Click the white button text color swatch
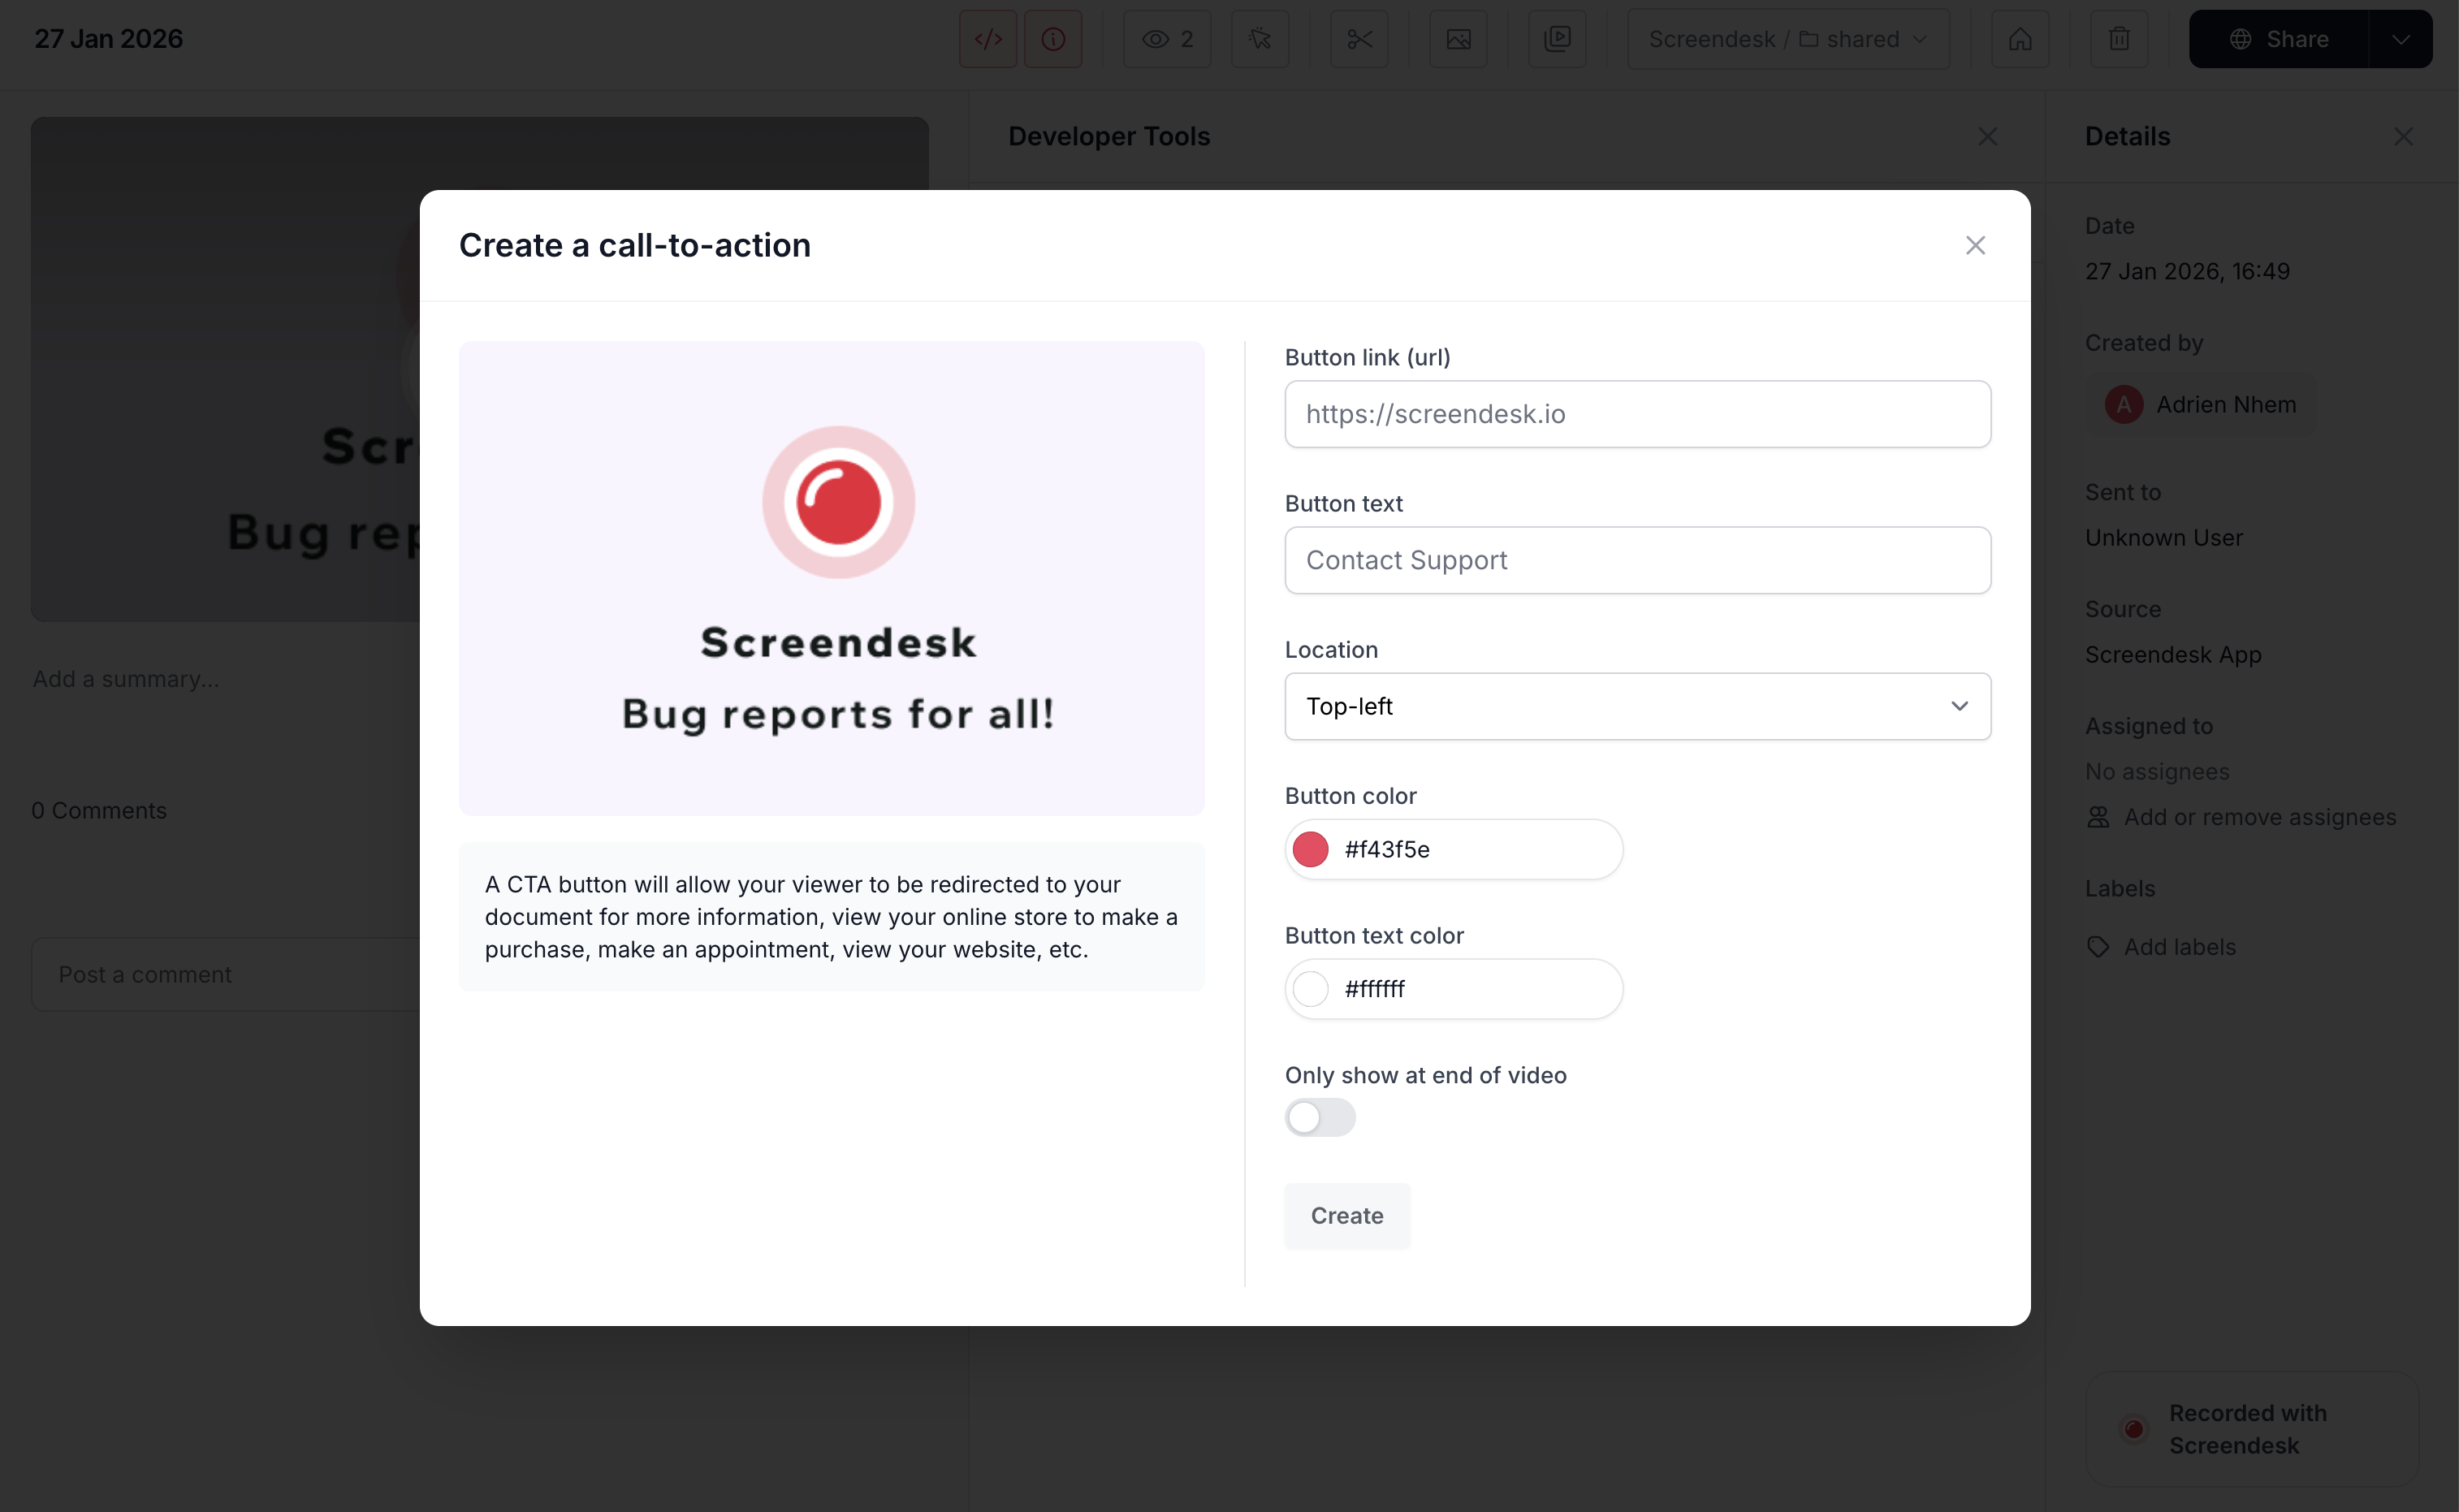This screenshot has width=2459, height=1512. tap(1310, 989)
